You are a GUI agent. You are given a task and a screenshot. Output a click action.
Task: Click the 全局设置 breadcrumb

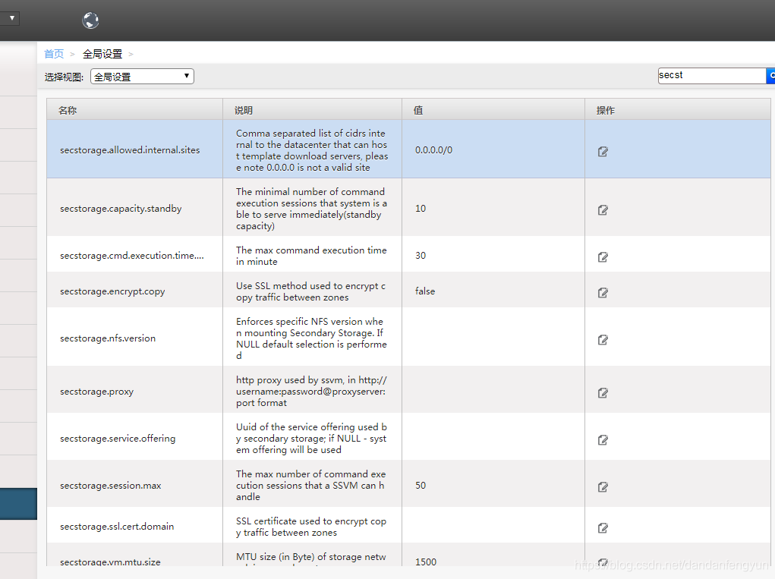click(x=102, y=54)
